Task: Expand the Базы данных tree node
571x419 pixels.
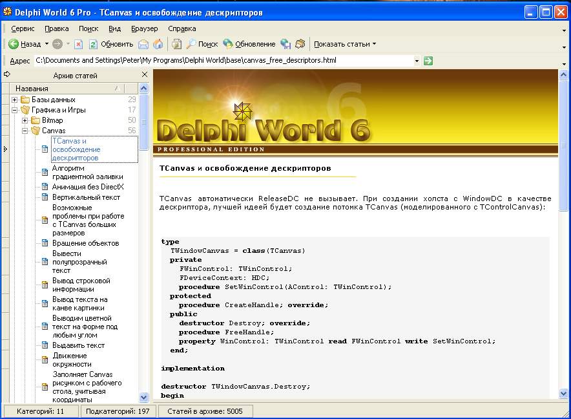Action: click(x=15, y=100)
